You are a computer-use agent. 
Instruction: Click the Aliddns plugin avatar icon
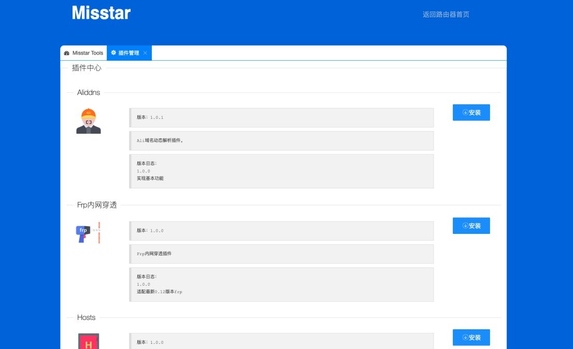[x=89, y=121]
